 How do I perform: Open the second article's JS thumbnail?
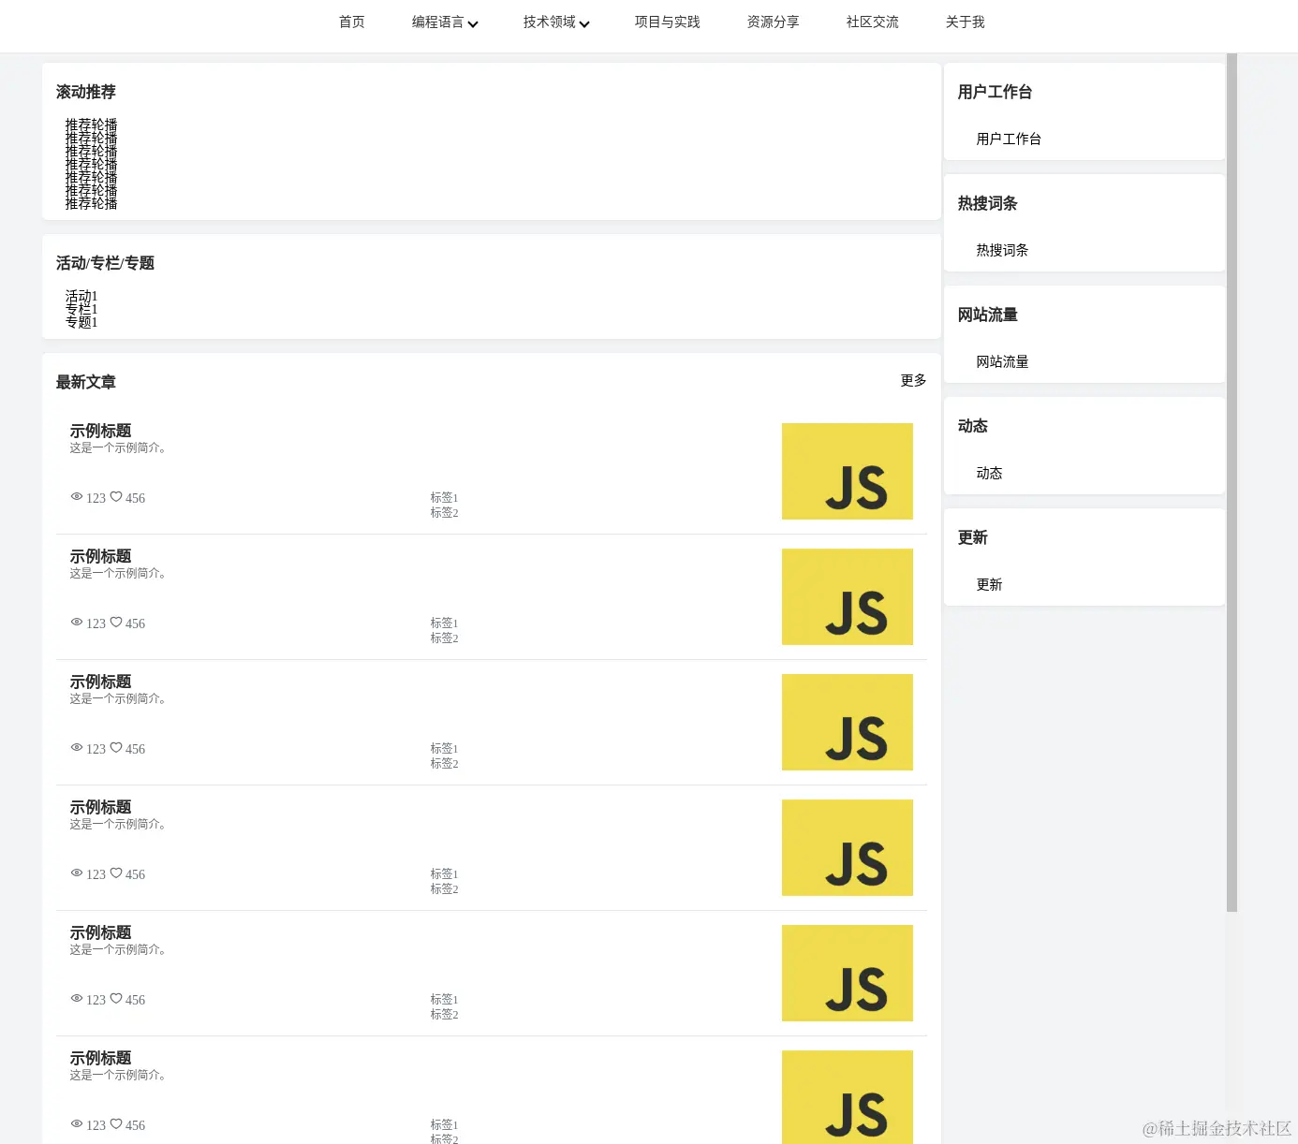pos(848,596)
